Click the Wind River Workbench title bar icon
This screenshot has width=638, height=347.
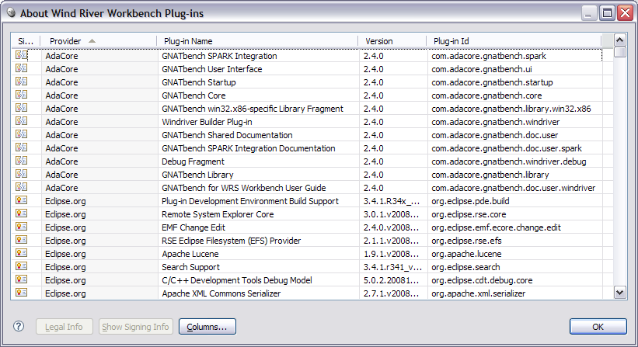coord(11,13)
